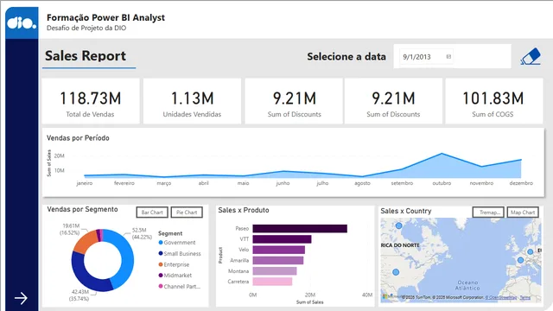
Task: Click the Formação Power BI Analyst heading
Action: (x=105, y=17)
